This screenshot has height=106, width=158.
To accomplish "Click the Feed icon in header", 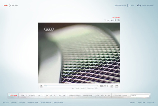I will 130,5.
